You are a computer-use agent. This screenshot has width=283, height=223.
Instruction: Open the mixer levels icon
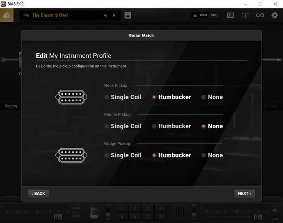245,15
